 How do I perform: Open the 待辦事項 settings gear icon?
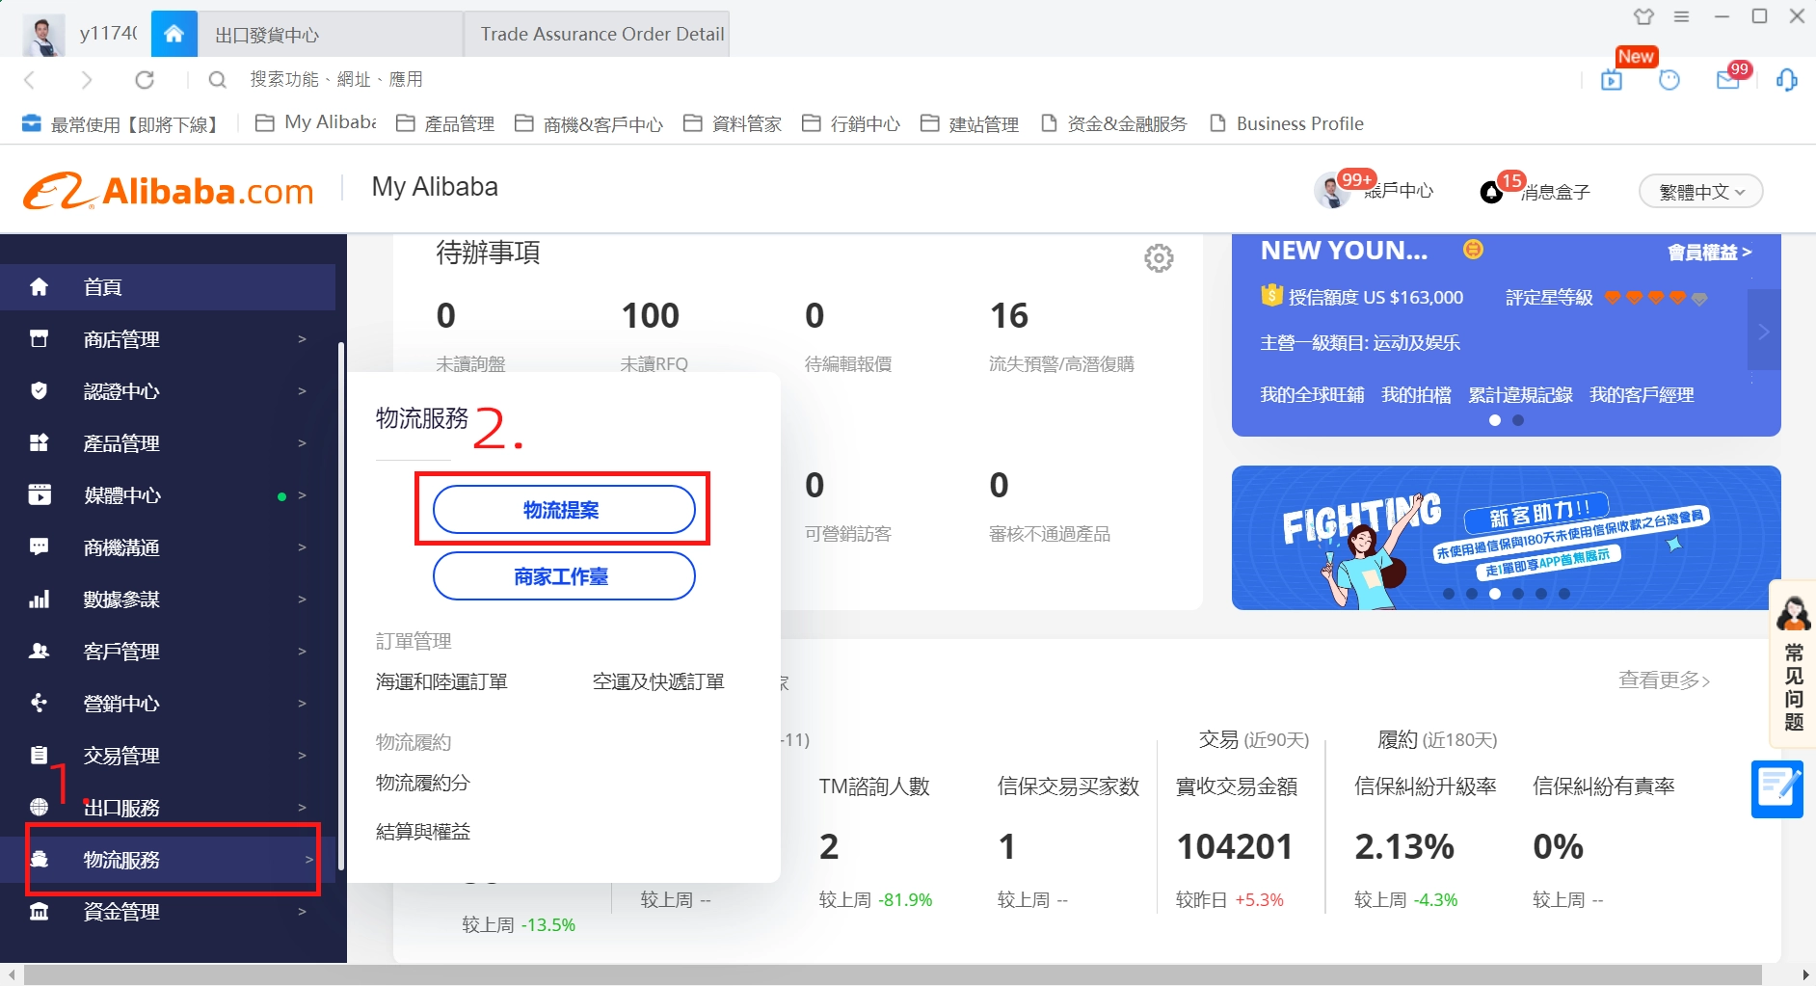click(1159, 257)
